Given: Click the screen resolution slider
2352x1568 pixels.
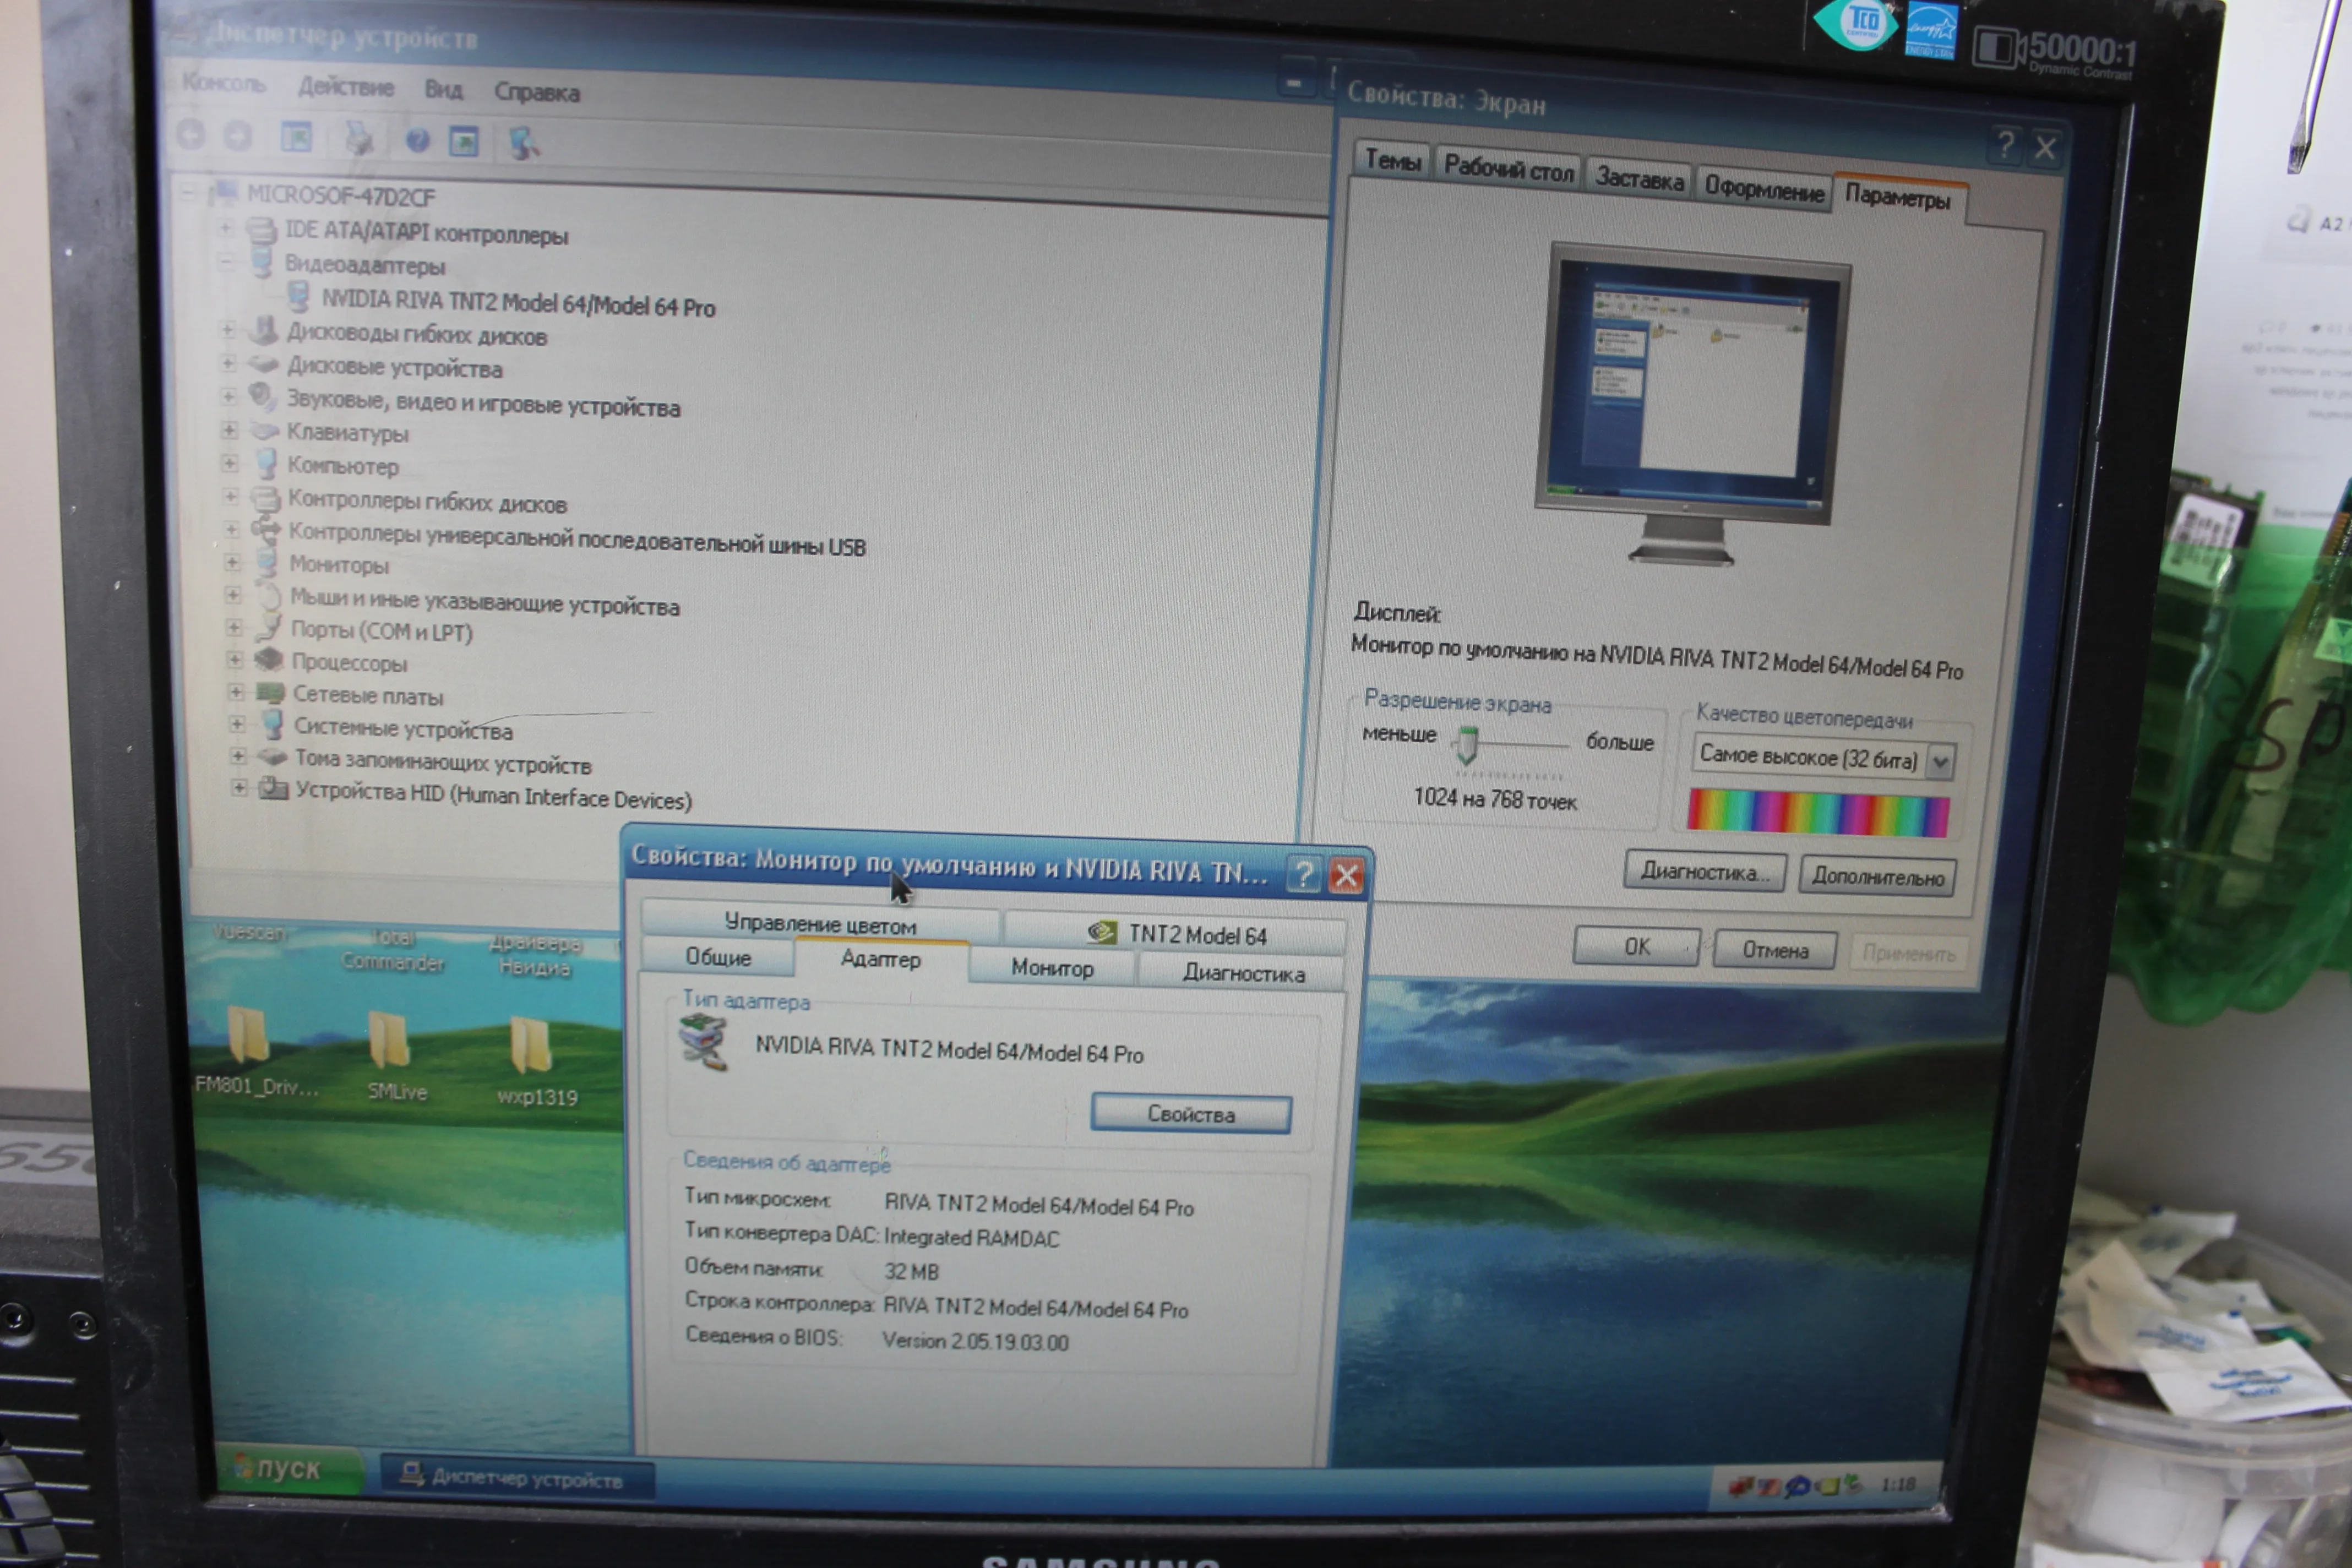Looking at the screenshot, I should coord(1466,745).
